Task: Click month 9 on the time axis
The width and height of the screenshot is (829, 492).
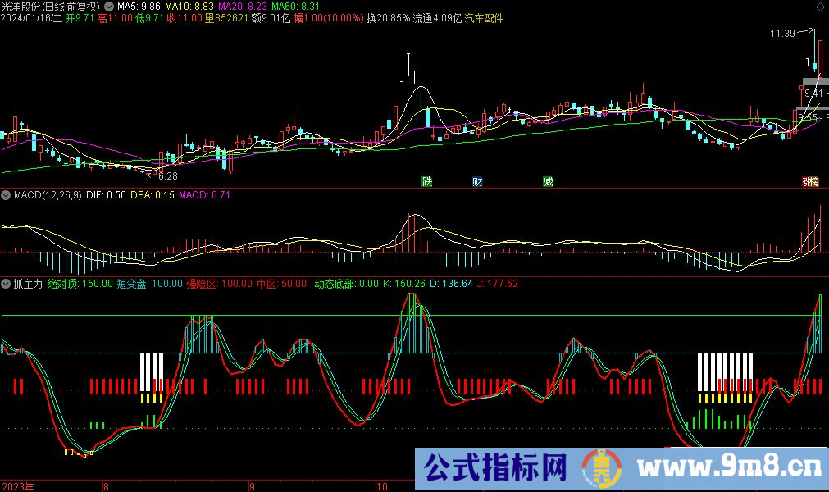Action: [253, 487]
